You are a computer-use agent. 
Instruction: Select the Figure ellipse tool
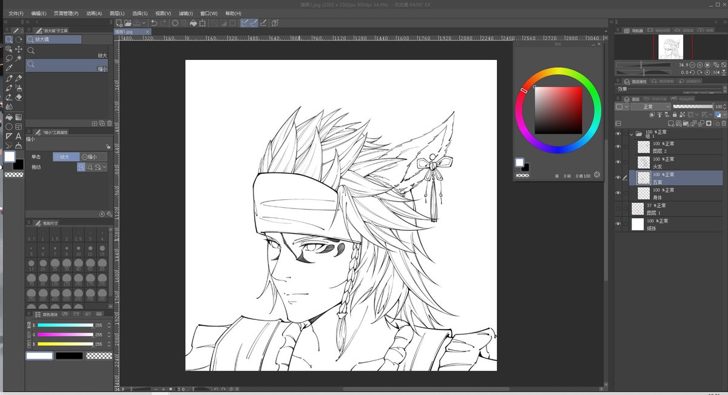(x=9, y=127)
